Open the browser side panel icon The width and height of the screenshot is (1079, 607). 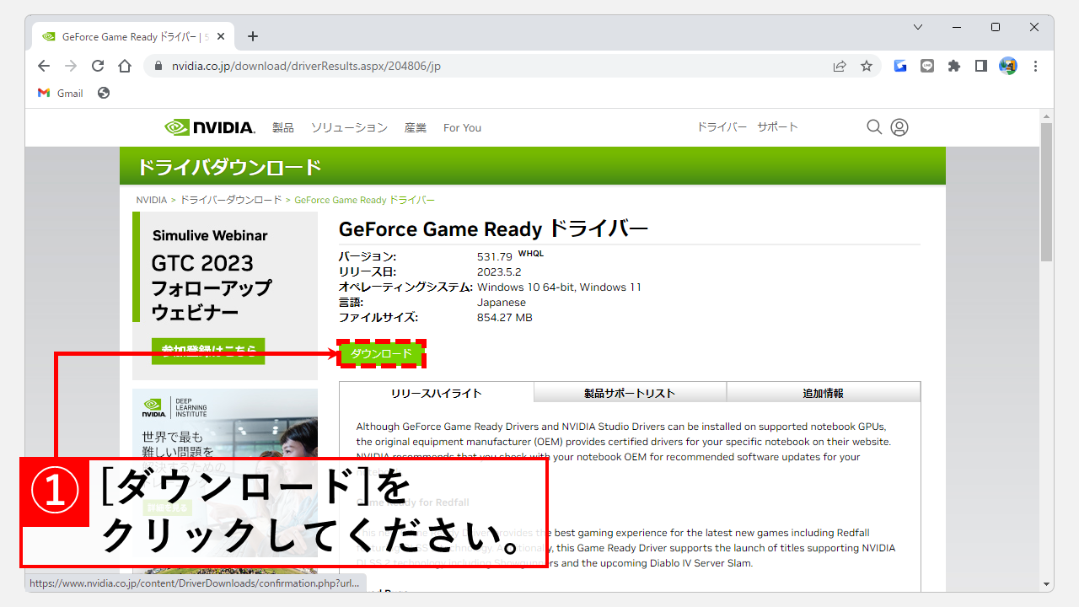[980, 65]
